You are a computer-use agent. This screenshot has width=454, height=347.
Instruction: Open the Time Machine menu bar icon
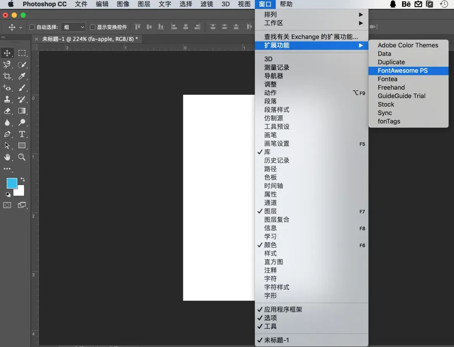444,4
